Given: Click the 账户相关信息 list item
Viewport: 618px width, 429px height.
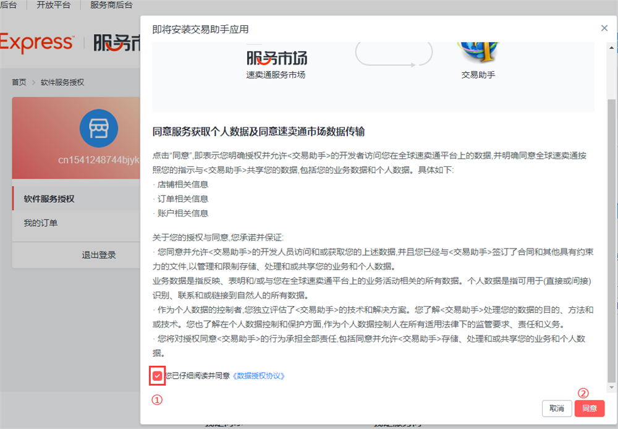Looking at the screenshot, I should click(182, 213).
